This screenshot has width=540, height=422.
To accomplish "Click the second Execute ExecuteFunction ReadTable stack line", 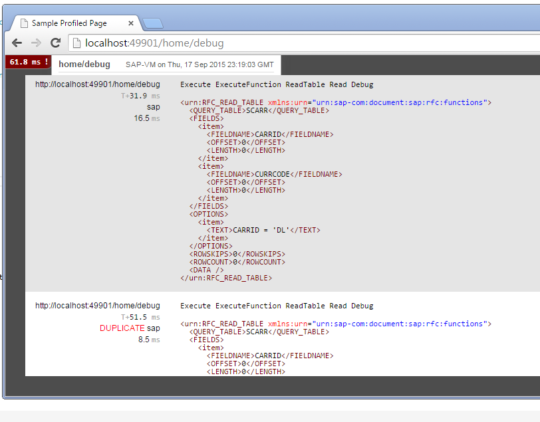I will [277, 306].
